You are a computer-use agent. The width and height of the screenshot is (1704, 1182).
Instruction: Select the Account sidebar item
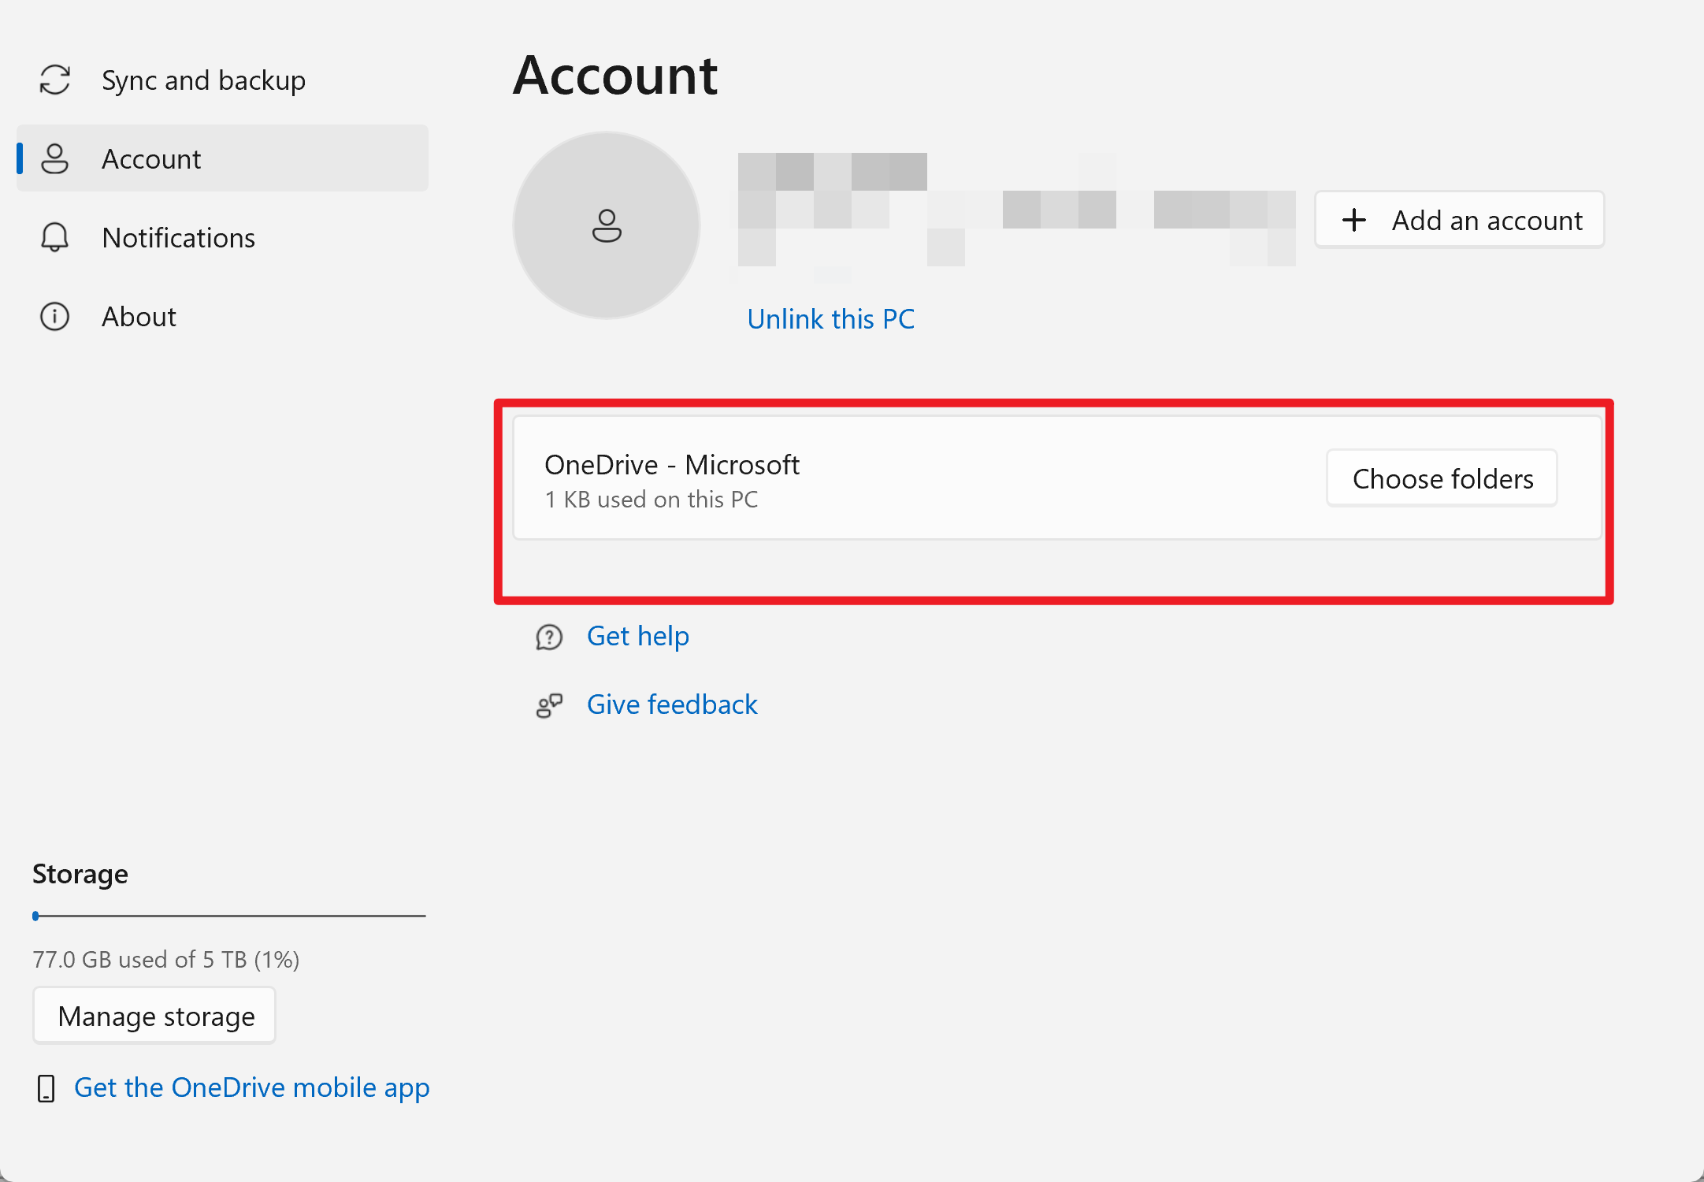[x=222, y=158]
